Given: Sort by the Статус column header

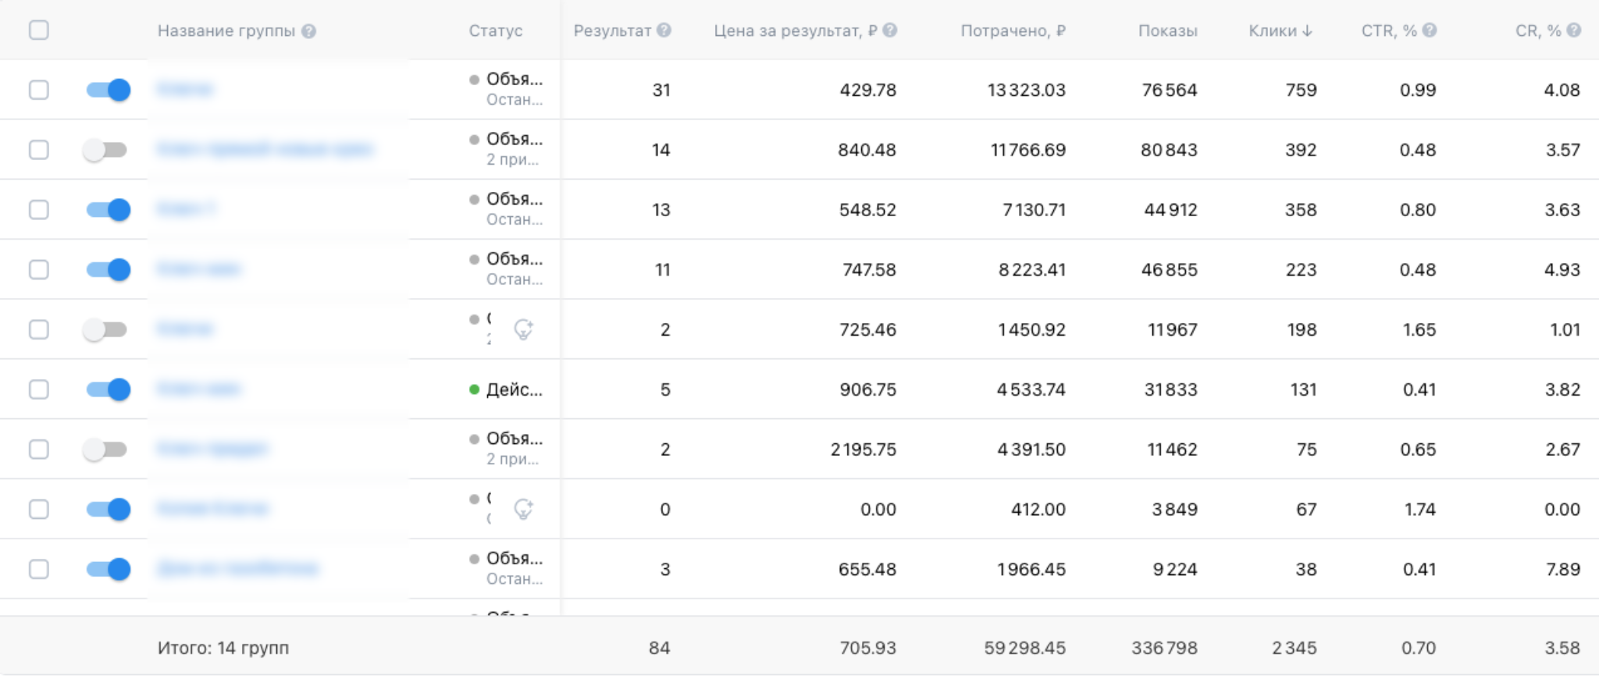Looking at the screenshot, I should click(495, 30).
